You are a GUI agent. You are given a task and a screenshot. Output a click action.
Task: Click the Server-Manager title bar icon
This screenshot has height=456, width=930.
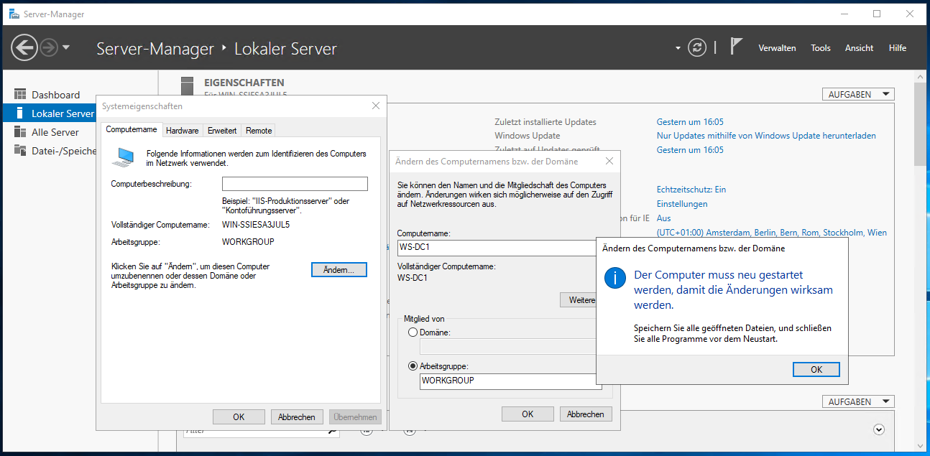(14, 14)
